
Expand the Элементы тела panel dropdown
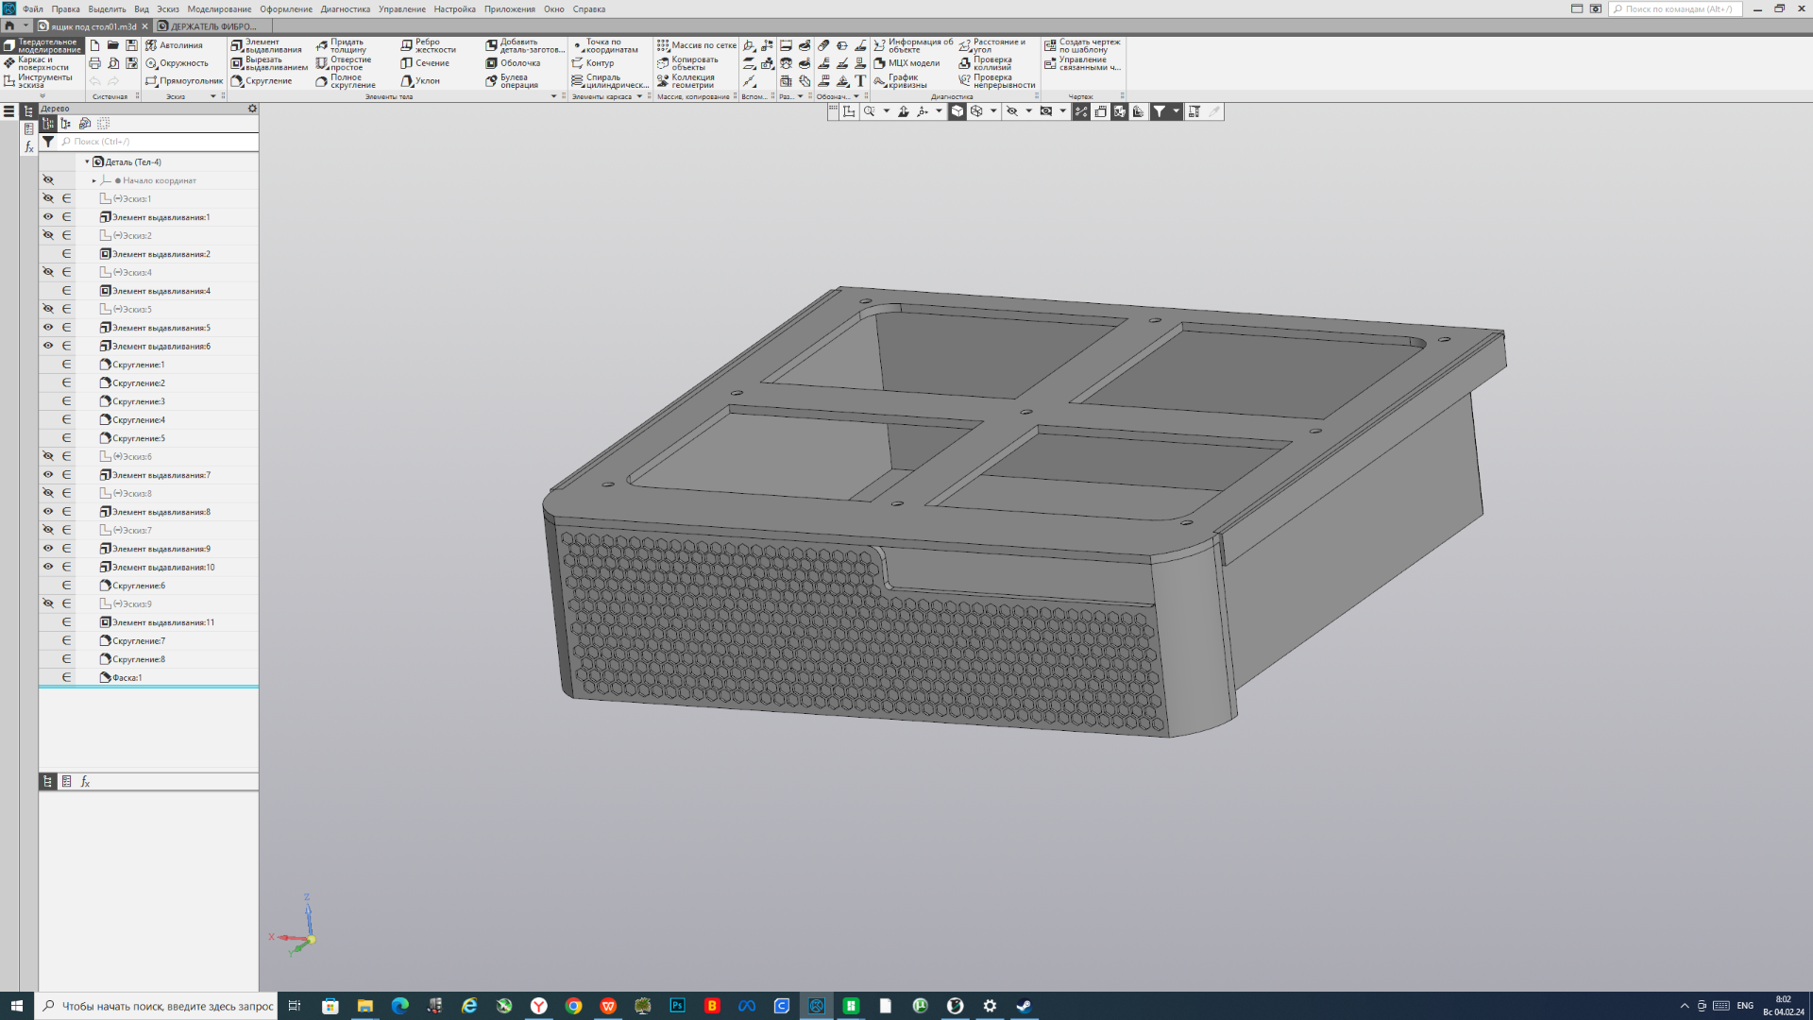click(x=554, y=96)
